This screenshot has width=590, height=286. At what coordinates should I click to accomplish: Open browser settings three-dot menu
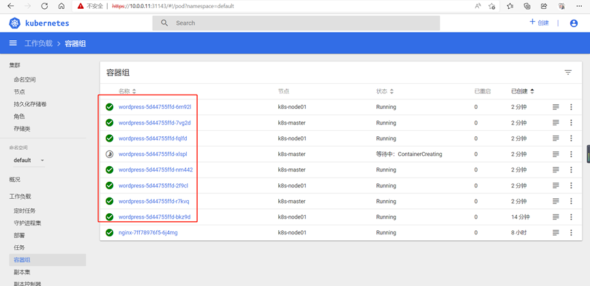(x=578, y=6)
